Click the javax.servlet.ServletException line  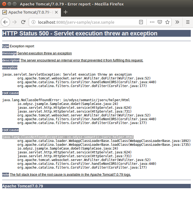pyautogui.click(x=67, y=75)
